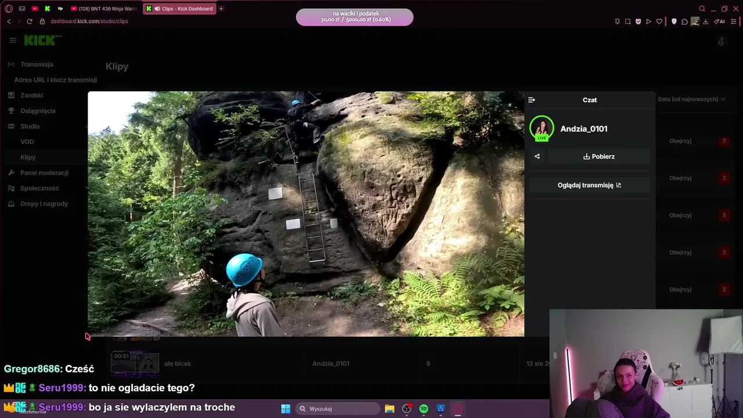Open the GX Corner gamepad tab
Screen dimensions: 743x418
[x=22, y=9]
